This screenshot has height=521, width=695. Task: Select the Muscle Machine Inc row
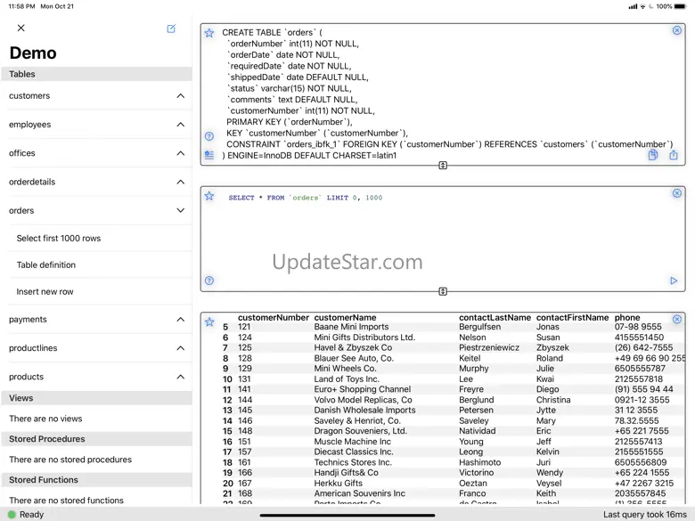452,441
